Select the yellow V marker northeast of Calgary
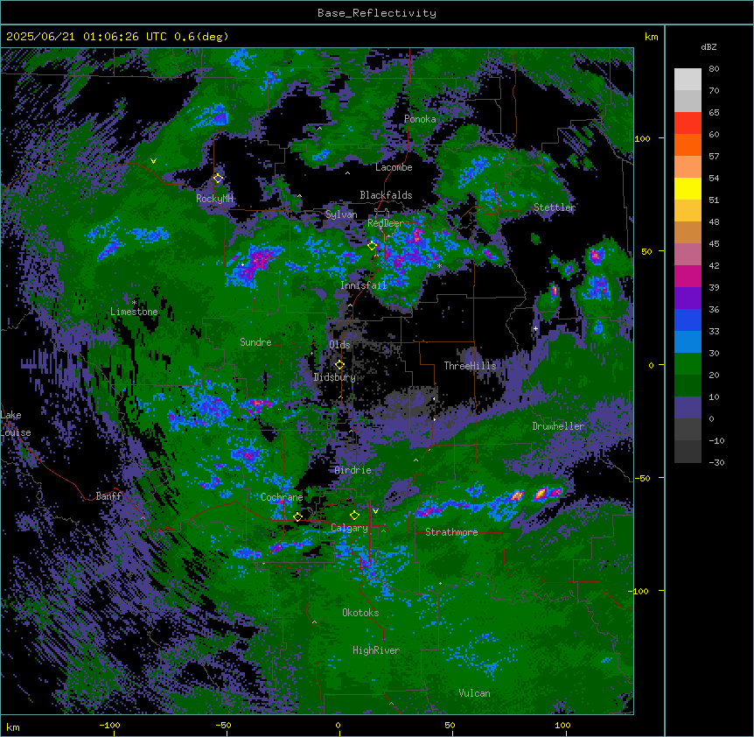The height and width of the screenshot is (737, 754). pyautogui.click(x=375, y=511)
